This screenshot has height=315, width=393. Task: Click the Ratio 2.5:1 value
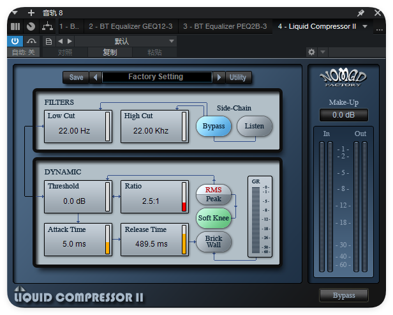[x=151, y=201]
